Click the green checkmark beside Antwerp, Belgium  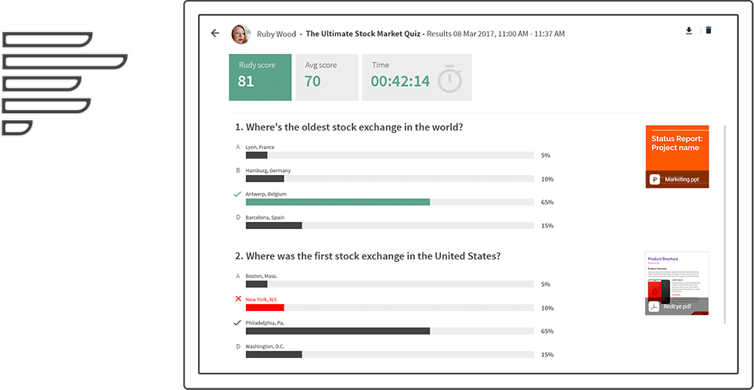coord(237,194)
